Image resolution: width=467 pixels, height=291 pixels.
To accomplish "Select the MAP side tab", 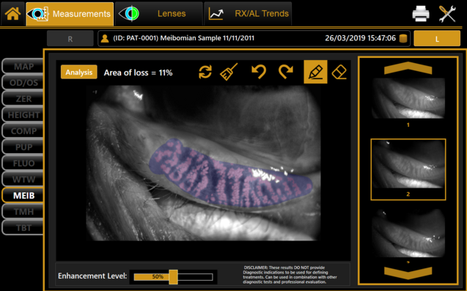I will [23, 66].
